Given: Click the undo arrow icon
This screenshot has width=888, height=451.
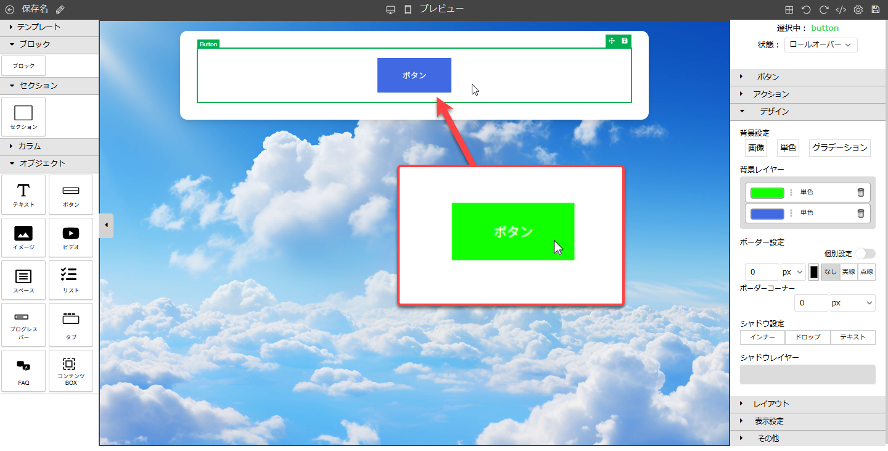Looking at the screenshot, I should [806, 9].
